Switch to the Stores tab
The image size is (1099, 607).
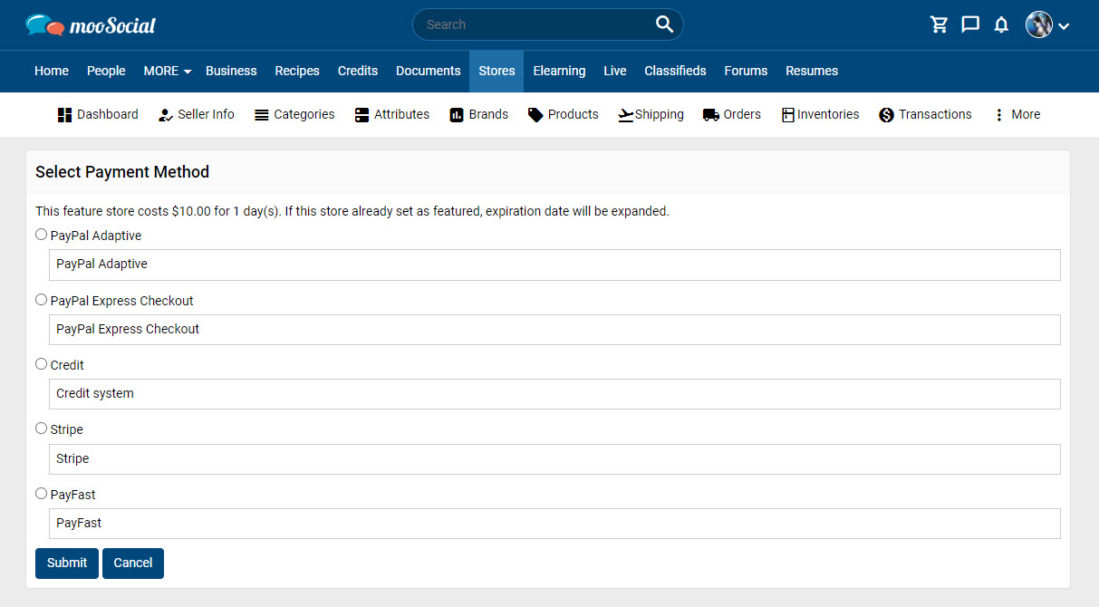pyautogui.click(x=496, y=71)
